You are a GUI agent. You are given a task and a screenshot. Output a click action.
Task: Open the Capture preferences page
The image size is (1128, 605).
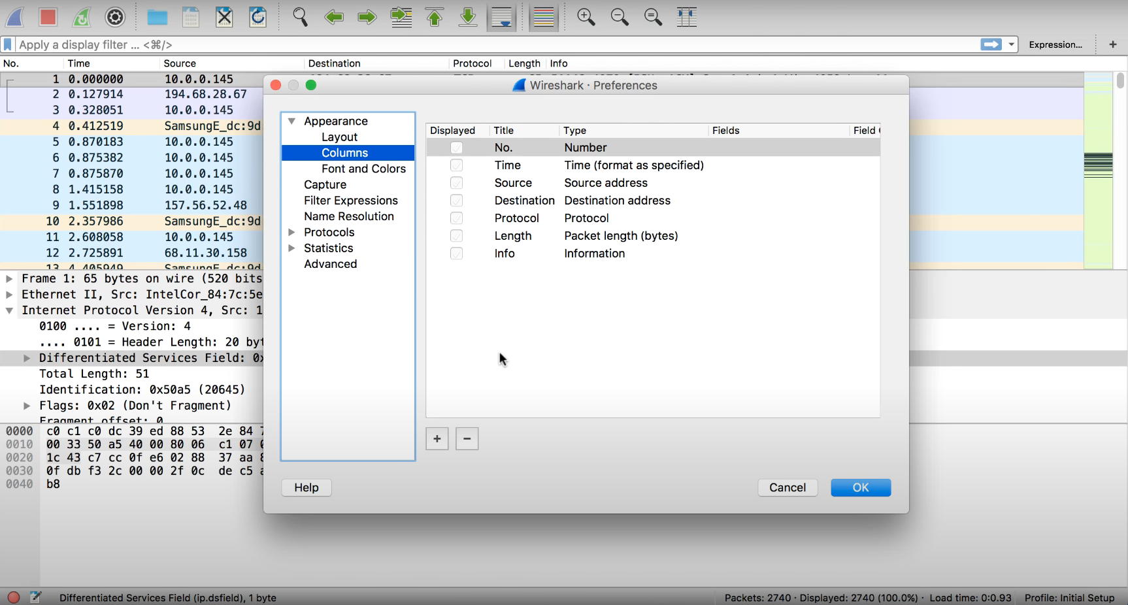point(325,185)
